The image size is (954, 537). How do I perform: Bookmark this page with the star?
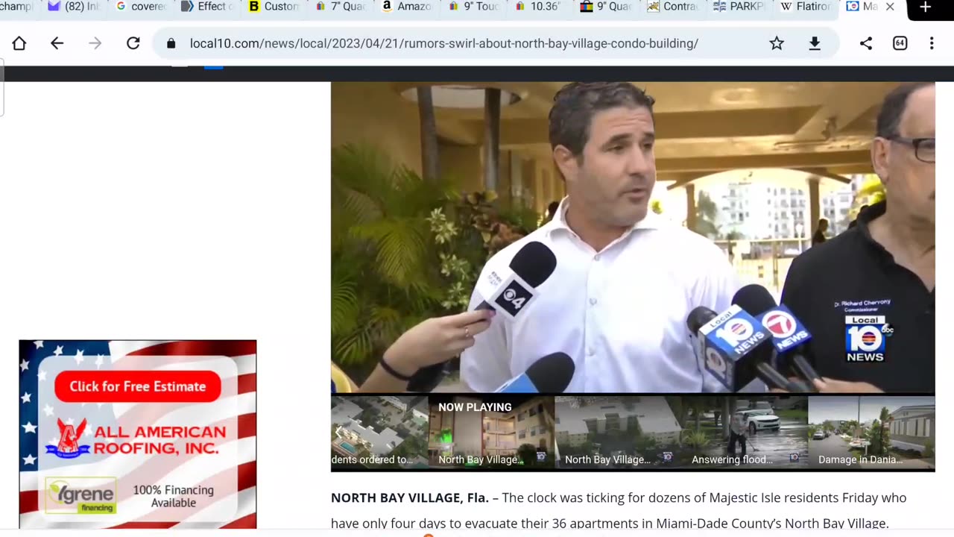[777, 43]
